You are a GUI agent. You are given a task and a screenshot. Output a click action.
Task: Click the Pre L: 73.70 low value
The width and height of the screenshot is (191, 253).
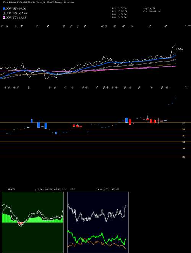click(120, 15)
